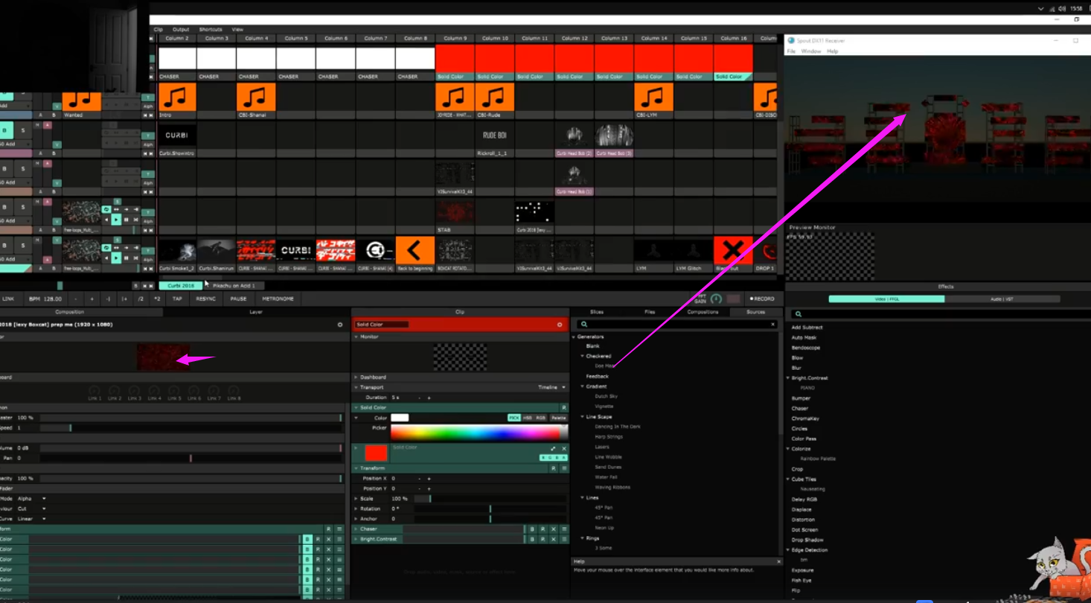Switch to the Compositions tab
Image resolution: width=1091 pixels, height=603 pixels.
(703, 312)
